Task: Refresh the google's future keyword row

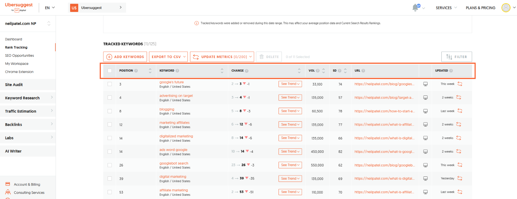Action: point(460,84)
